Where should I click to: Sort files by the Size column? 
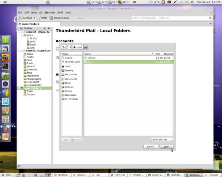point(159,54)
